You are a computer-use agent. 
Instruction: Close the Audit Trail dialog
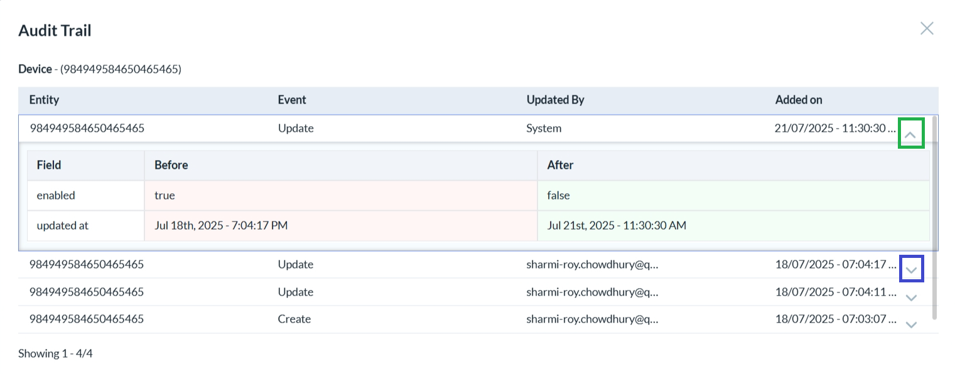click(926, 28)
